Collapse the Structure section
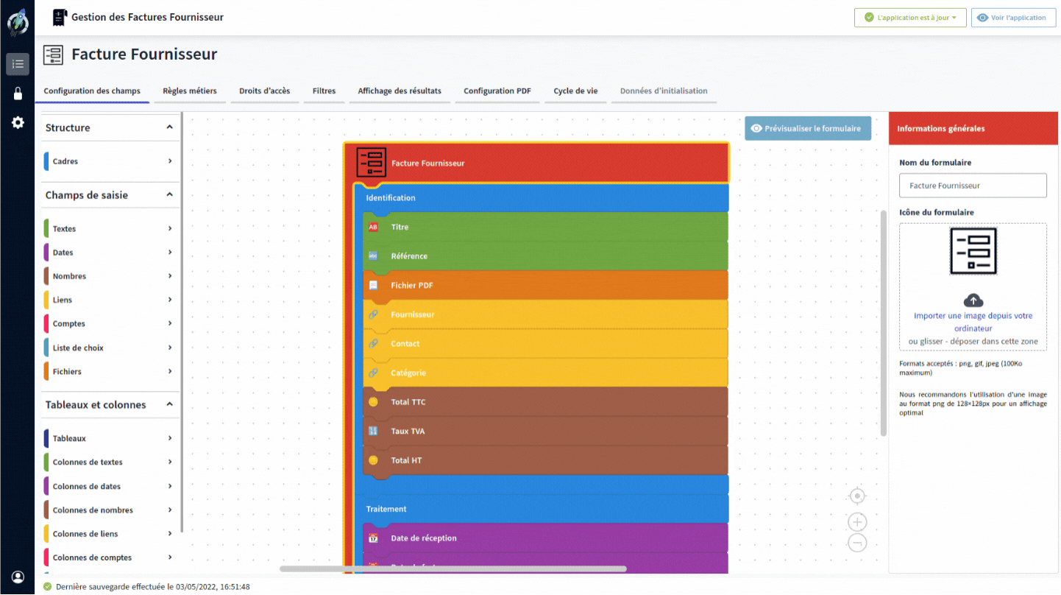Image resolution: width=1061 pixels, height=595 pixels. (169, 127)
